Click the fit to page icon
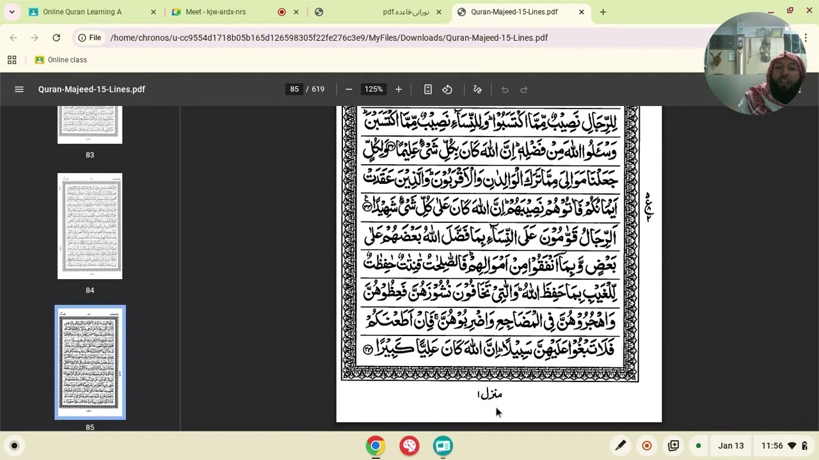819x460 pixels. pyautogui.click(x=428, y=89)
